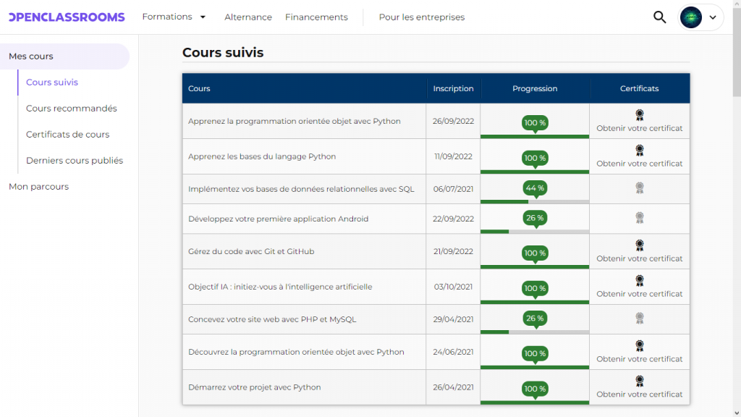Open Certificats de cours
Screen dimensions: 741x417
(67, 134)
